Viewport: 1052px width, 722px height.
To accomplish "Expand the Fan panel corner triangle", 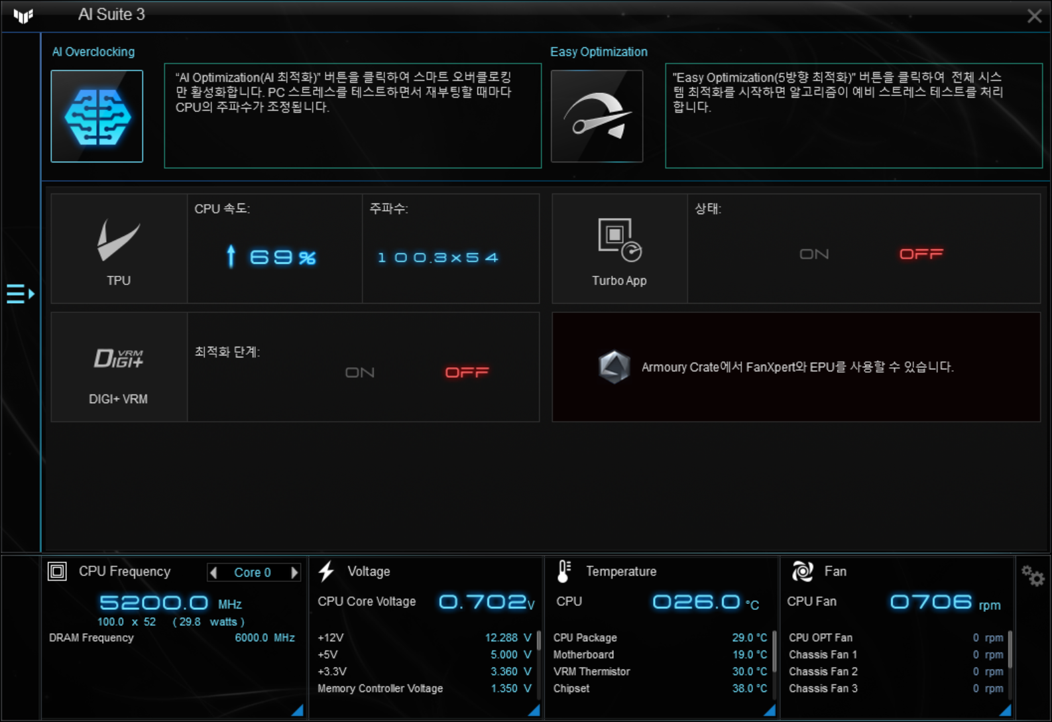I will [1006, 710].
